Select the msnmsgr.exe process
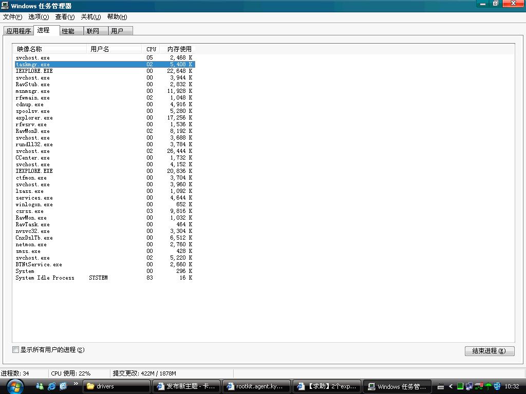 [105, 91]
